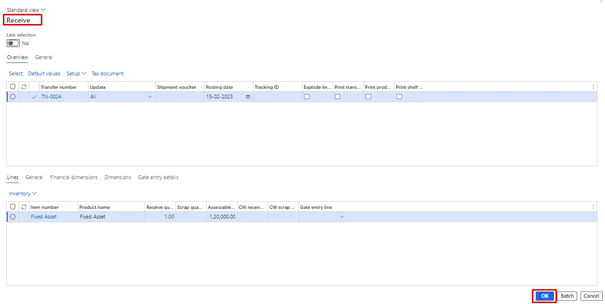The height and width of the screenshot is (304, 605).
Task: Click Product name cell Fixed Asset
Action: pyautogui.click(x=111, y=217)
